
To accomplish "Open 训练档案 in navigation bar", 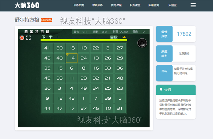I will coord(79,5).
